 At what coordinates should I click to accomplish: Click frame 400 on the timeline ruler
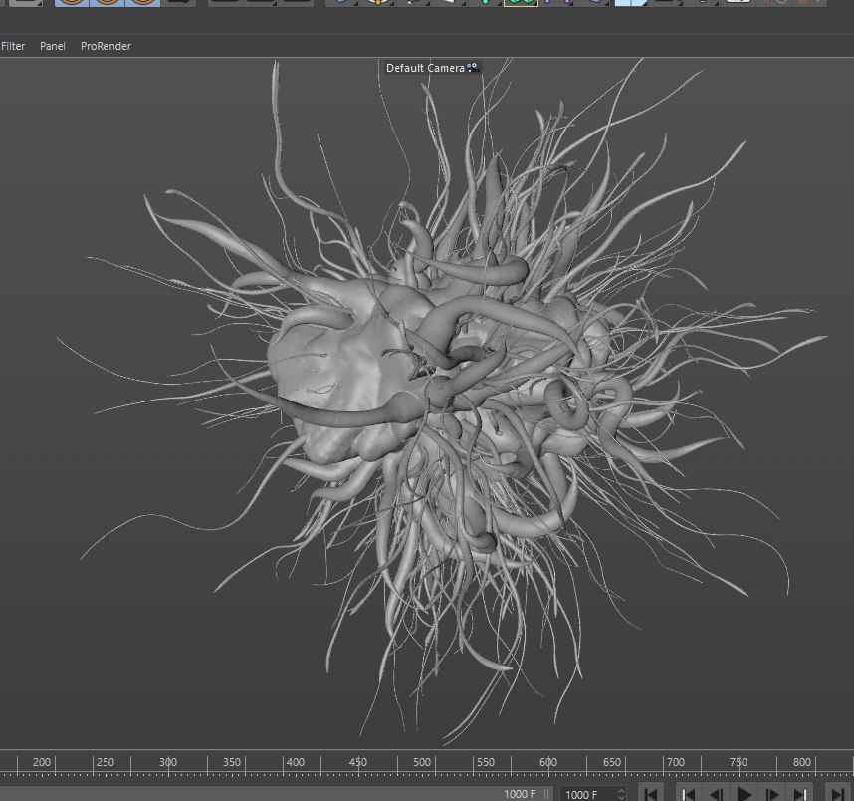296,762
